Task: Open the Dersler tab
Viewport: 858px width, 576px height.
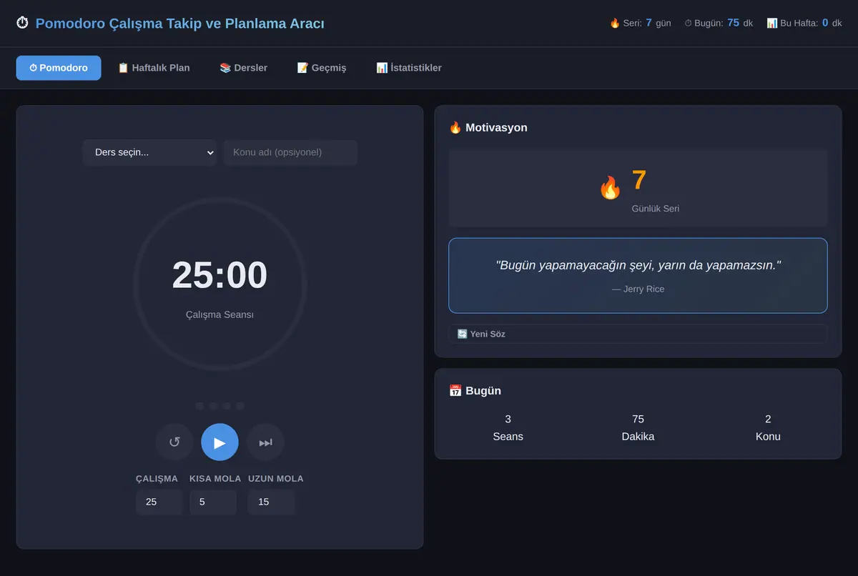Action: (x=244, y=68)
